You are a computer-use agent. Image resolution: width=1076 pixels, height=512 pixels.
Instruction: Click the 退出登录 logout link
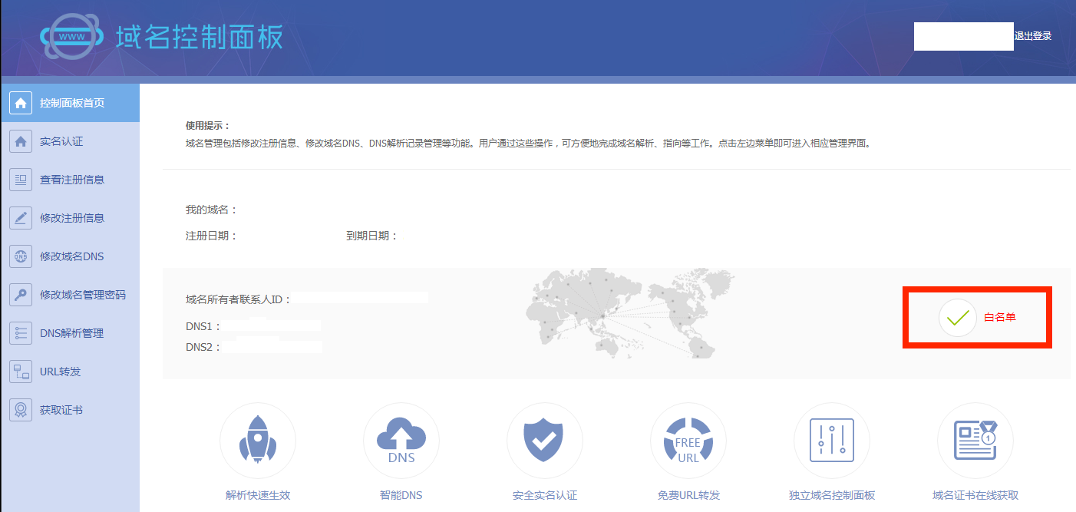click(x=1033, y=36)
